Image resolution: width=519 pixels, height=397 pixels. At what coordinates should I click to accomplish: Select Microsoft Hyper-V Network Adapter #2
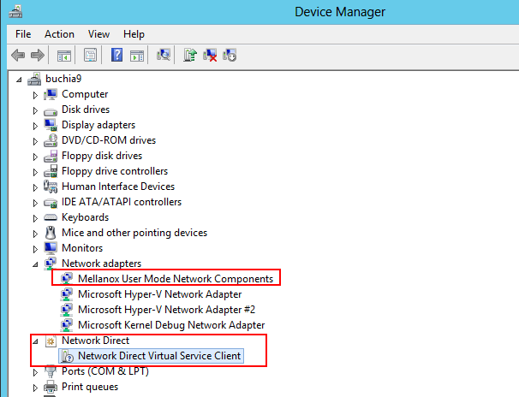(166, 309)
